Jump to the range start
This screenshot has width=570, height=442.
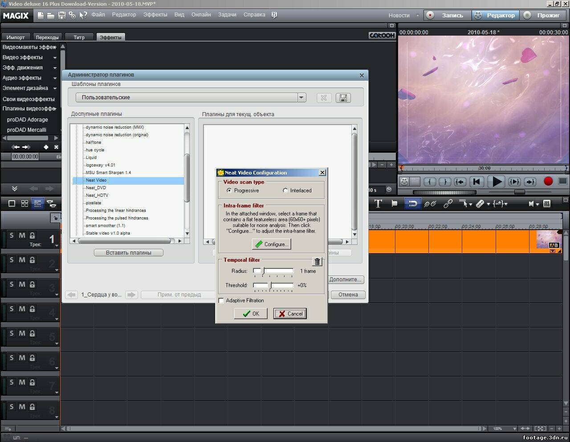[x=460, y=182]
